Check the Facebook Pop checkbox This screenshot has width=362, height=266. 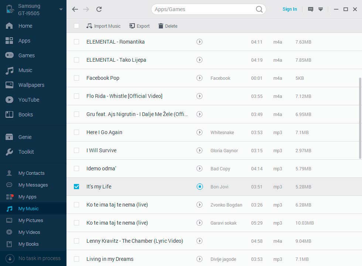coord(76,78)
